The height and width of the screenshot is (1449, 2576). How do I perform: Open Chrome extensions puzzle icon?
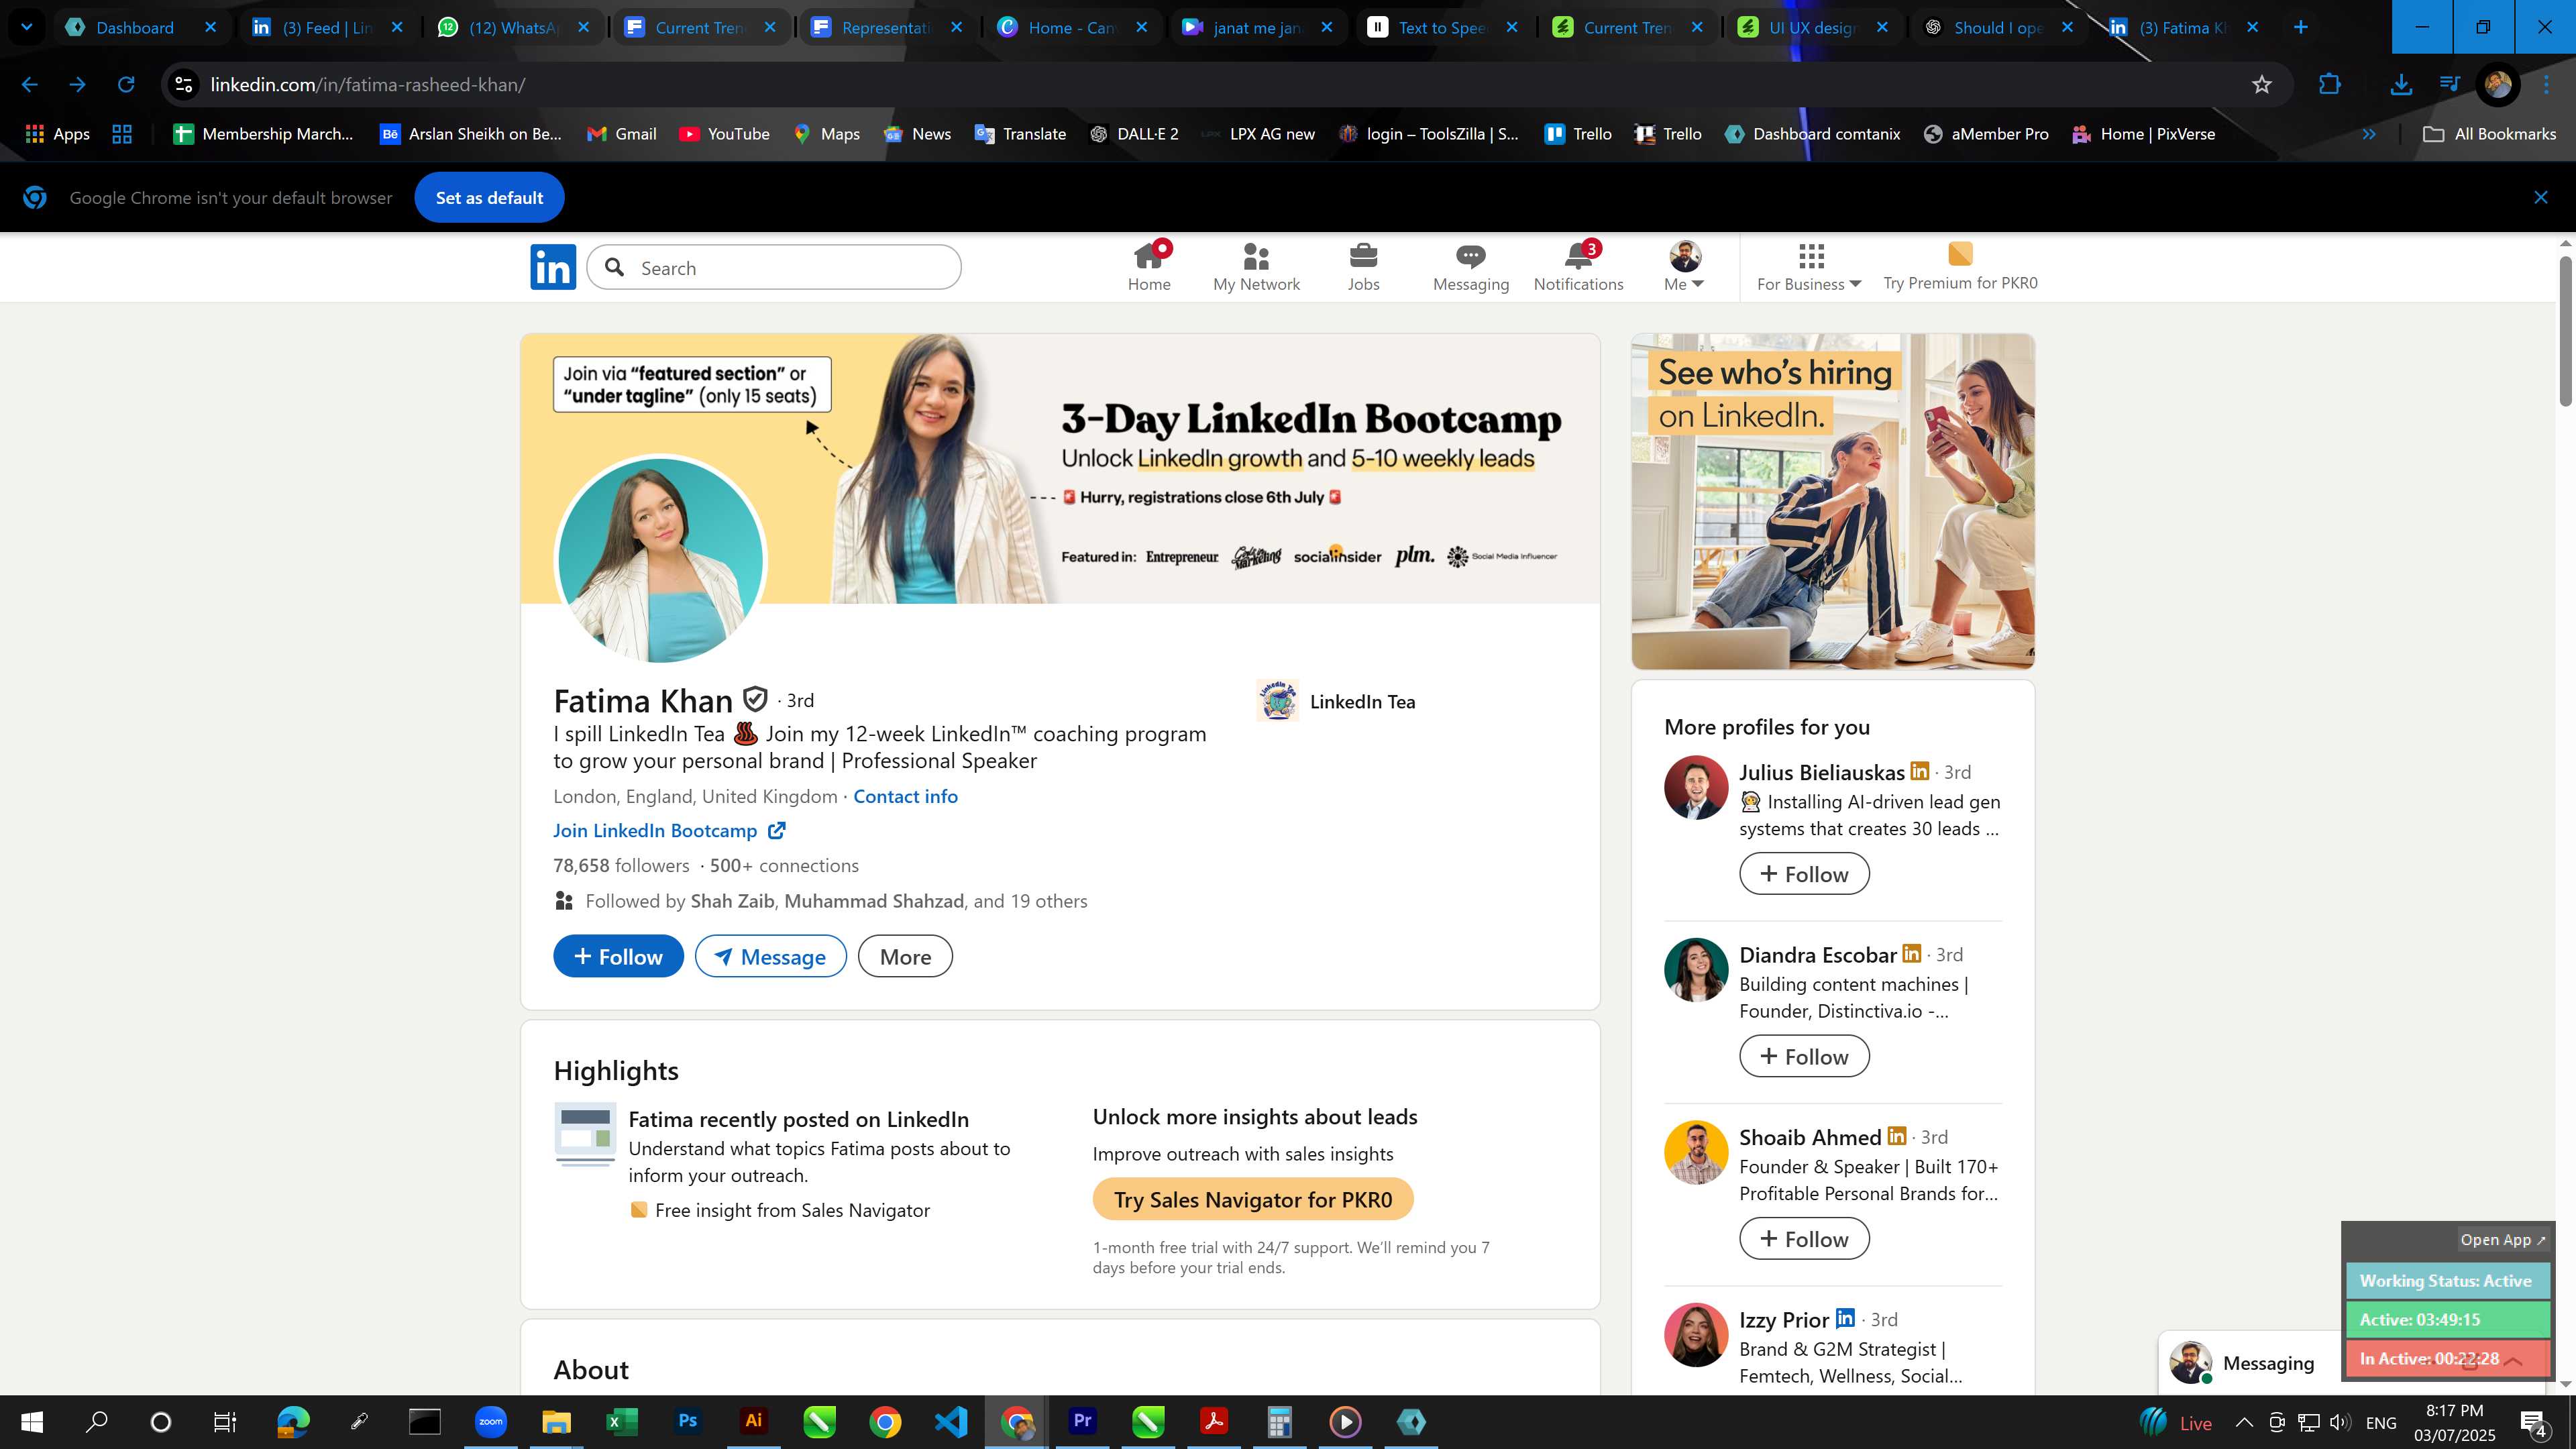tap(2329, 85)
